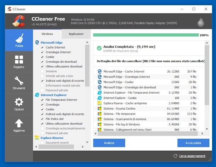The height and width of the screenshot is (167, 216).
Task: Click the Windows icon for File log di Windows
Action: coord(100,124)
